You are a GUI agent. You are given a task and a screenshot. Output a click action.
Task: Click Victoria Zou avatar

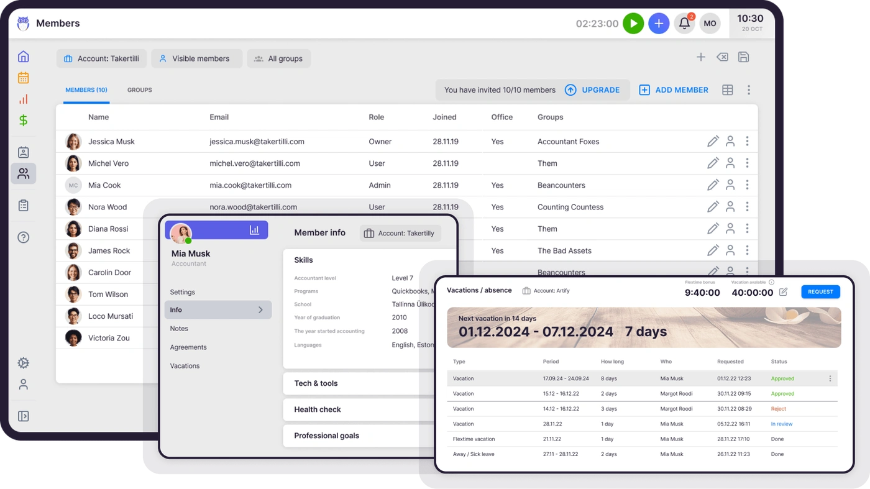coord(73,338)
